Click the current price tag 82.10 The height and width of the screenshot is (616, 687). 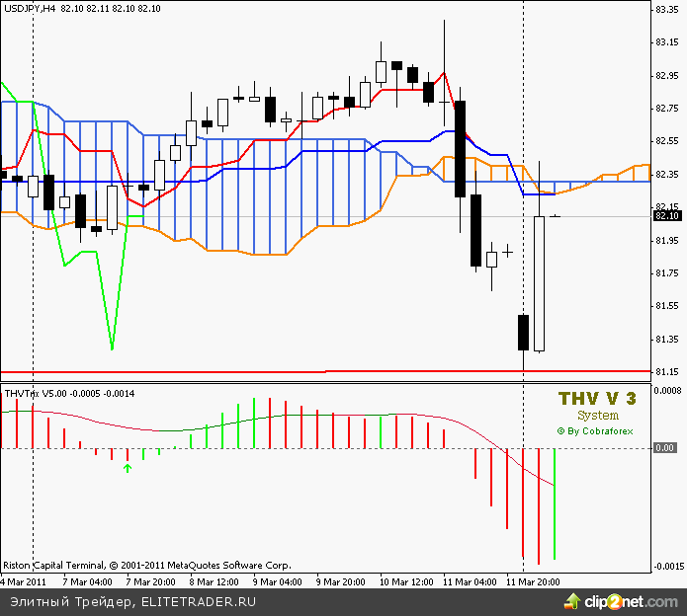(668, 215)
